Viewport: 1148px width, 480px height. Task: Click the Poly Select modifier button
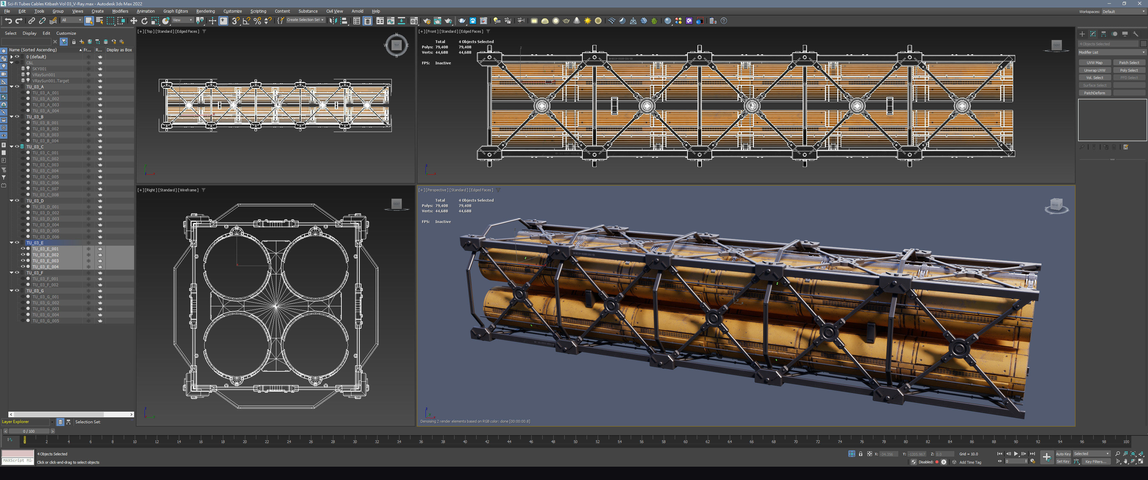click(x=1129, y=70)
